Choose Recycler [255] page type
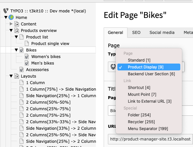The height and width of the screenshot is (147, 193). [149, 122]
